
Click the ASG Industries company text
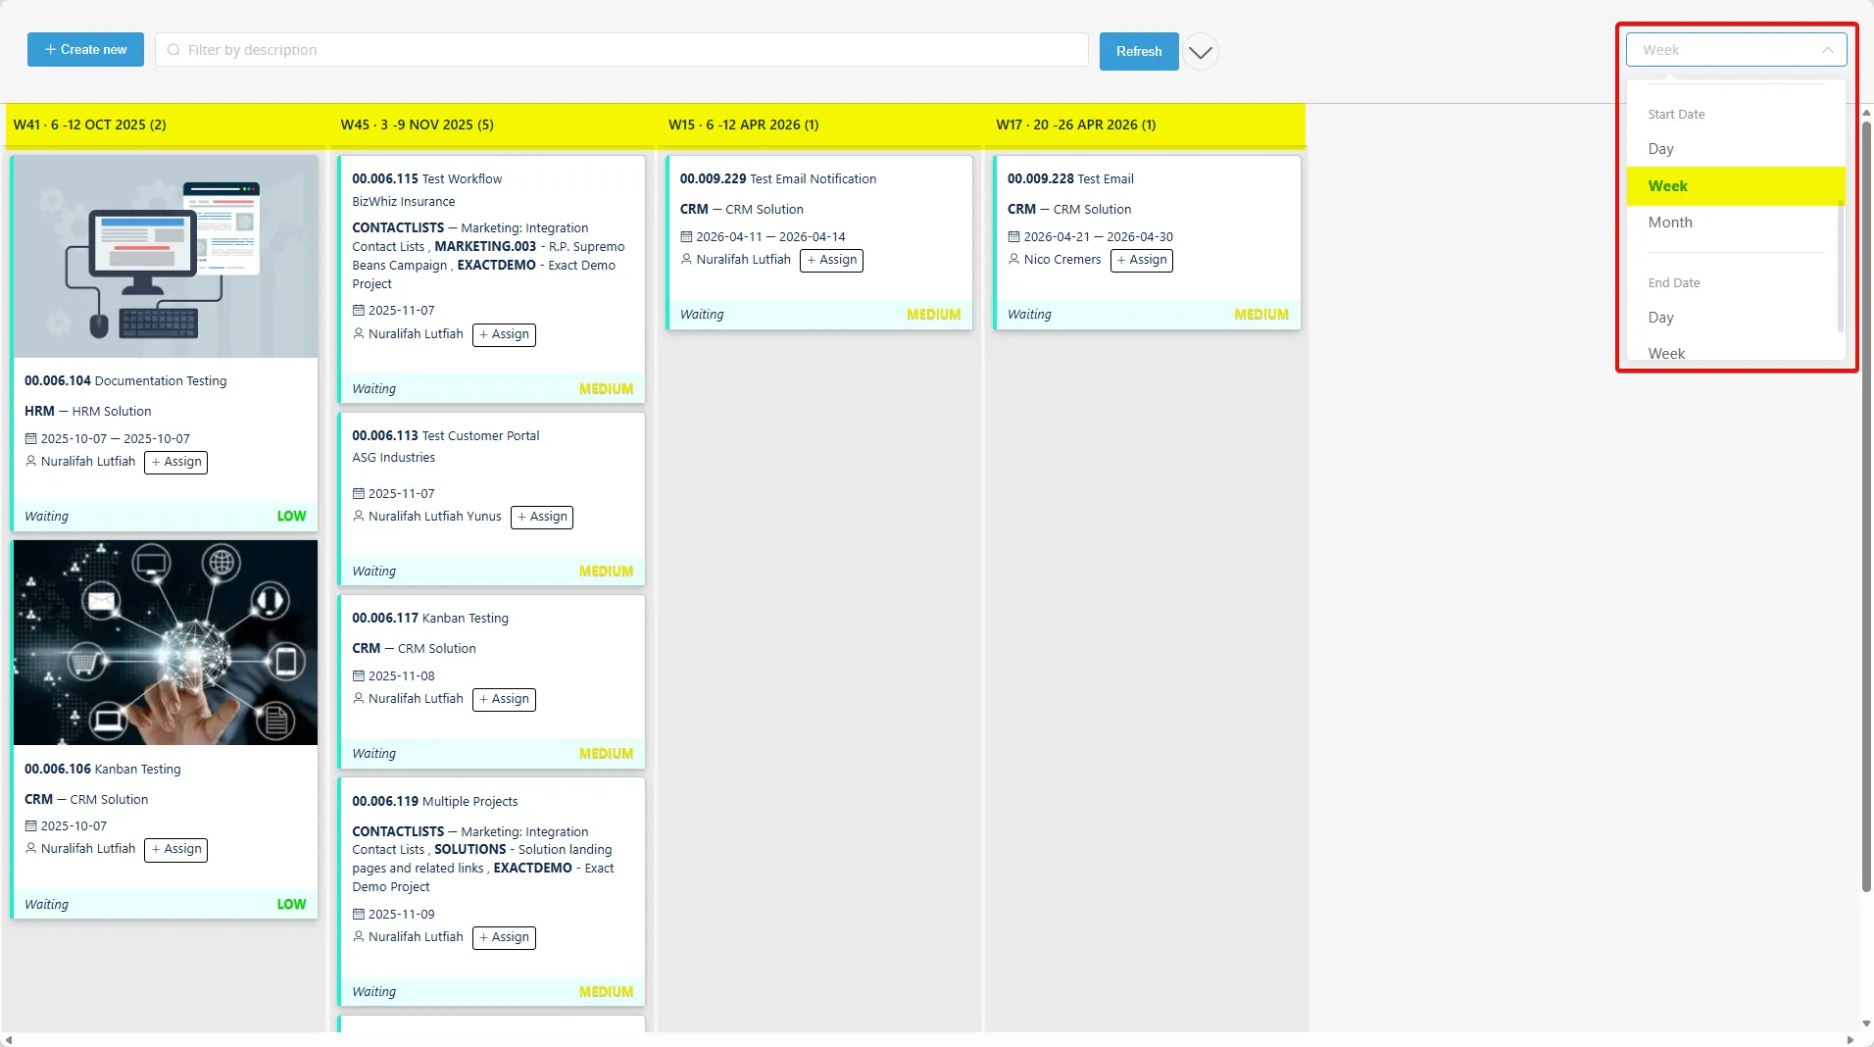click(x=394, y=458)
